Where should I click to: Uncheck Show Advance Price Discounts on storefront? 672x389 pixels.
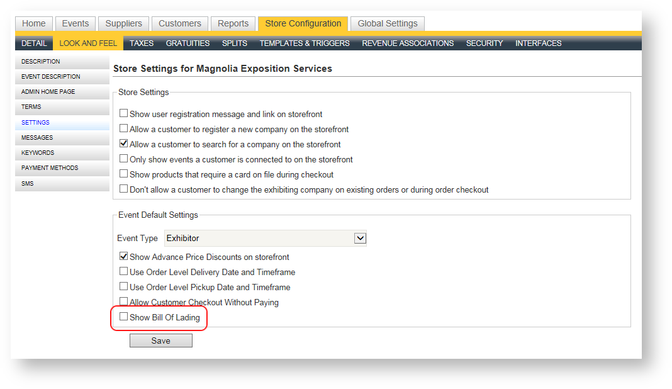pyautogui.click(x=124, y=257)
